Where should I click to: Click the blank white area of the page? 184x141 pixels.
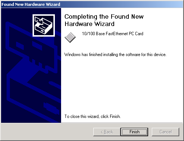(x=122, y=85)
